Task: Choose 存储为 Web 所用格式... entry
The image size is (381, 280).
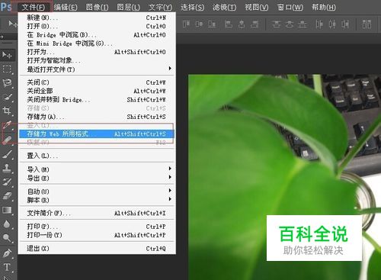Action: click(97, 134)
